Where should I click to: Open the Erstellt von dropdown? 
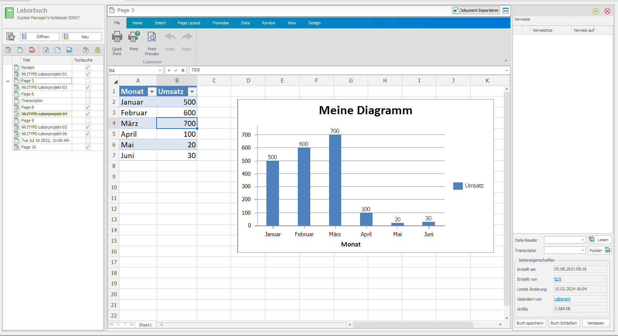tap(604, 279)
